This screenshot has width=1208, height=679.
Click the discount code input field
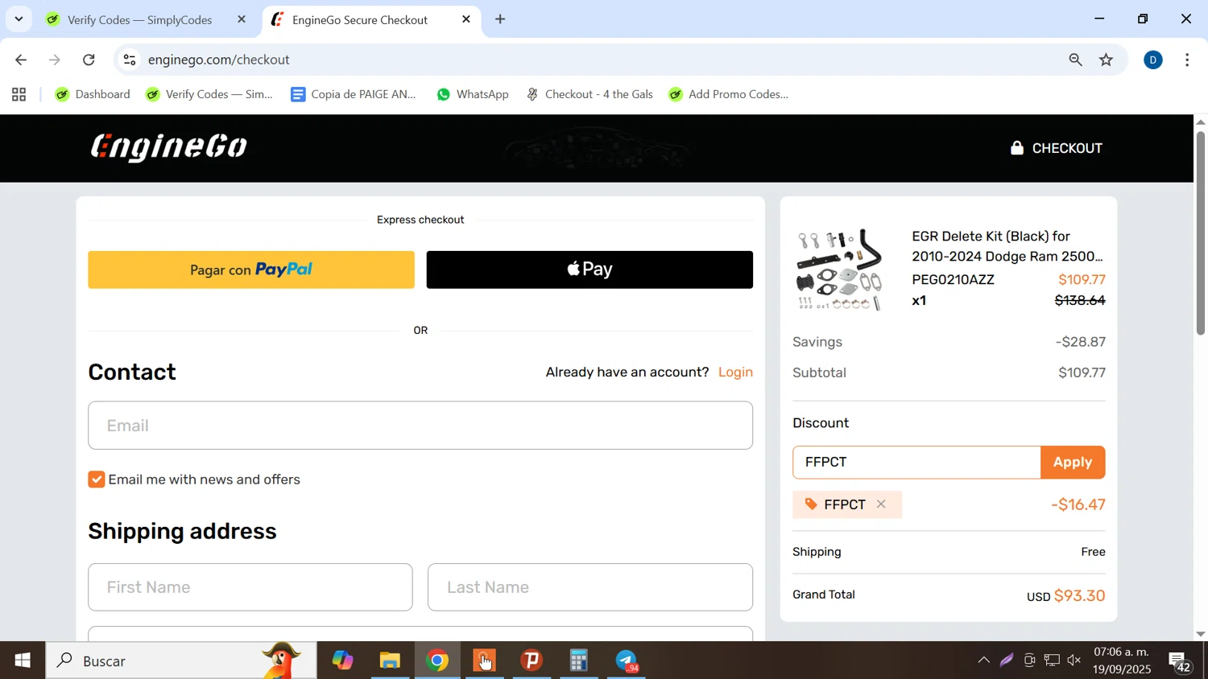(x=916, y=463)
